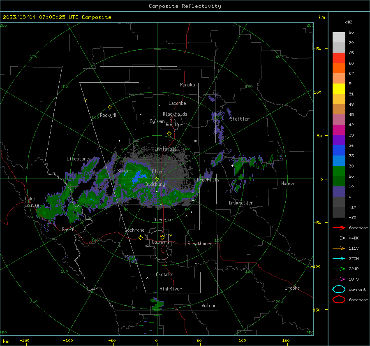Click the red forecast ellipse legend symbol
Viewport: 370px width, 346px height.
pos(339,300)
